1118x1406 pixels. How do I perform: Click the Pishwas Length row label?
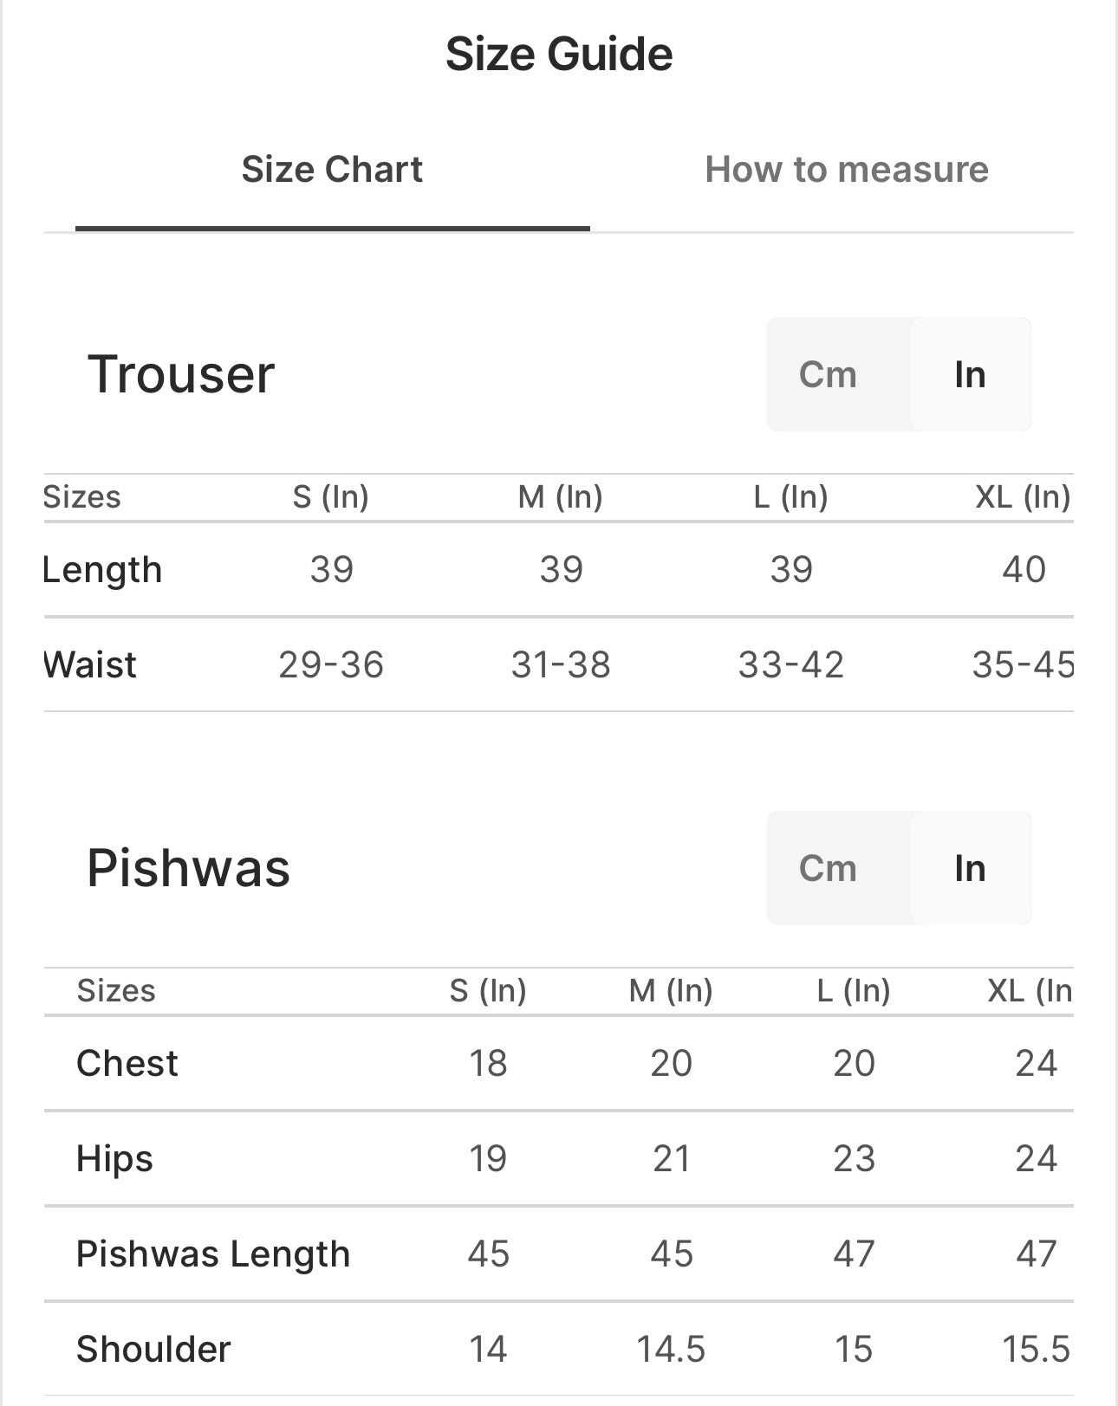(x=213, y=1254)
